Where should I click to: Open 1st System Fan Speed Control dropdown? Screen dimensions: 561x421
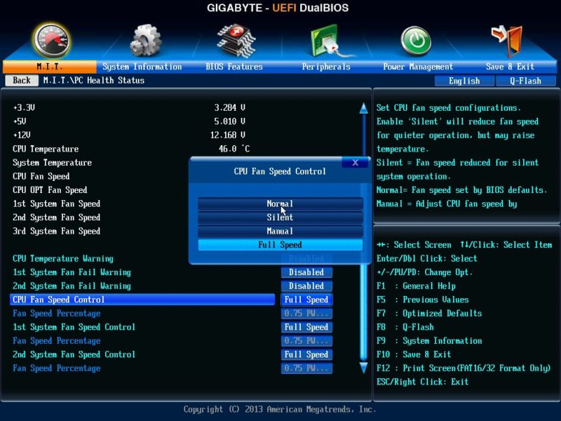tap(306, 327)
